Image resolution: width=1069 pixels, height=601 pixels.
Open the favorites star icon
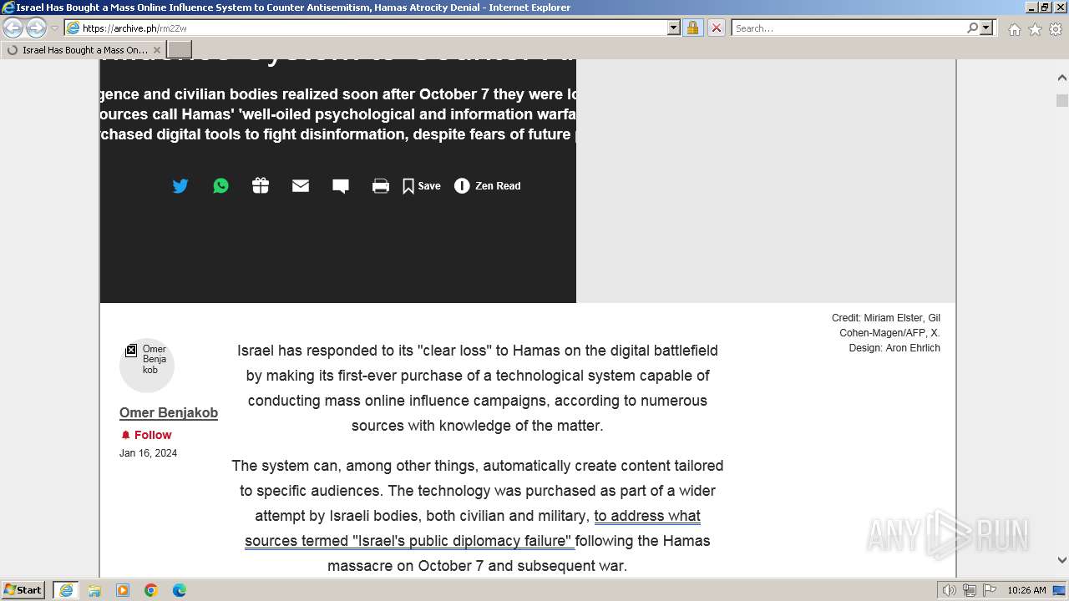click(1035, 29)
